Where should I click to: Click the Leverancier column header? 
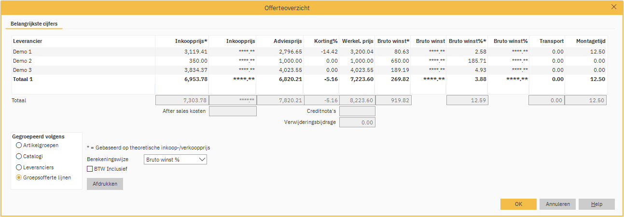point(28,41)
